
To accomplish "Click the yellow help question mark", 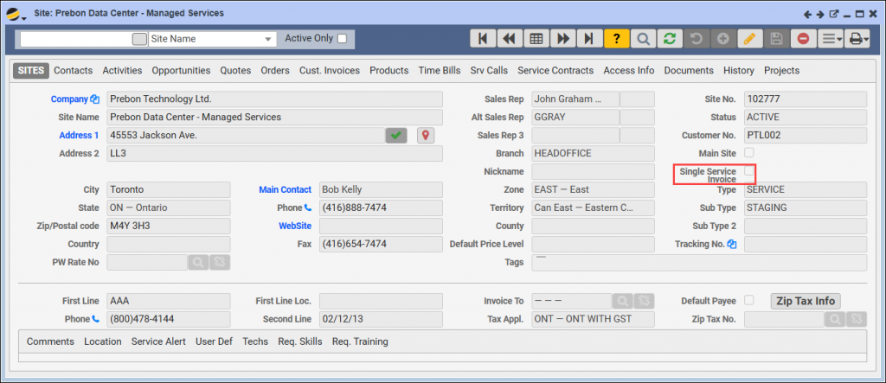I will pyautogui.click(x=615, y=39).
